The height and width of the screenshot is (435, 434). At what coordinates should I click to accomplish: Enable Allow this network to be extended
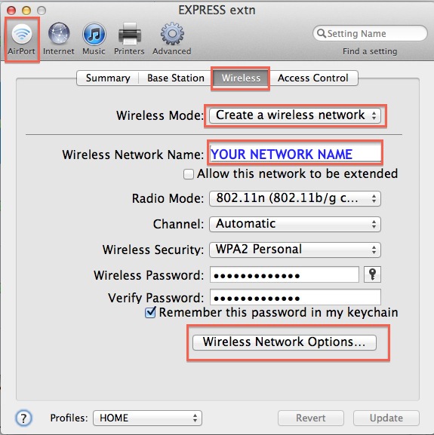pyautogui.click(x=189, y=174)
